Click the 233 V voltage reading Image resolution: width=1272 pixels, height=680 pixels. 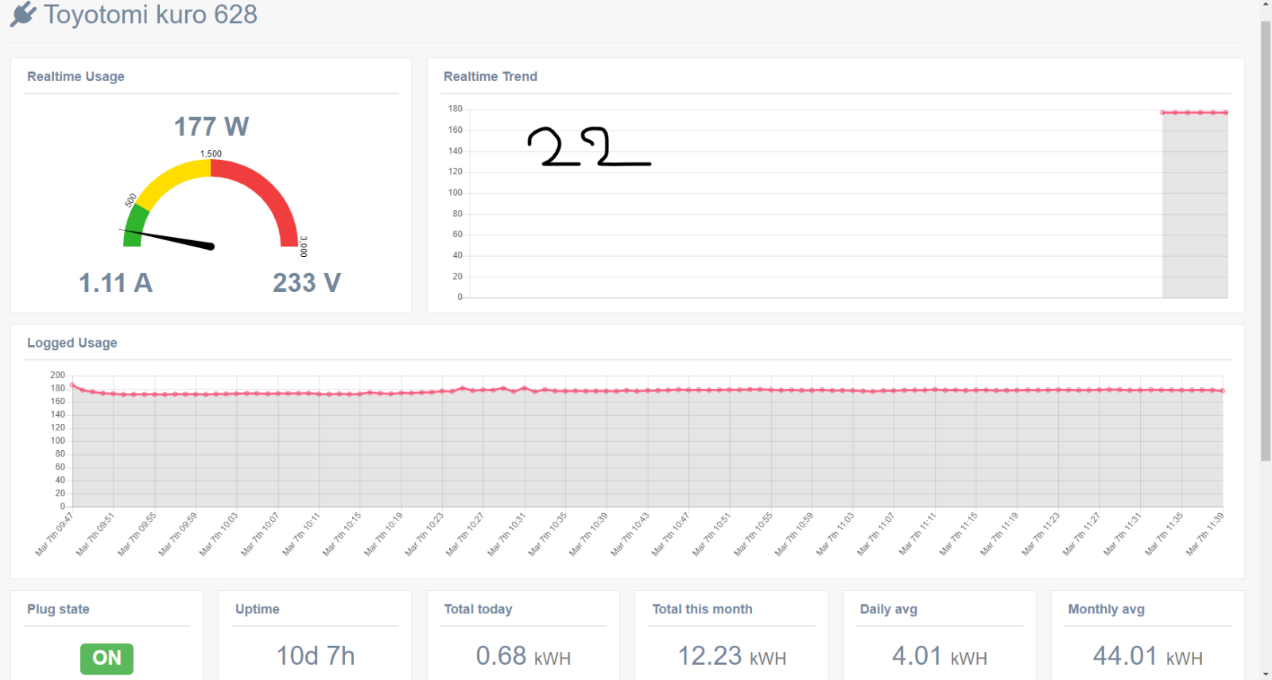coord(307,282)
